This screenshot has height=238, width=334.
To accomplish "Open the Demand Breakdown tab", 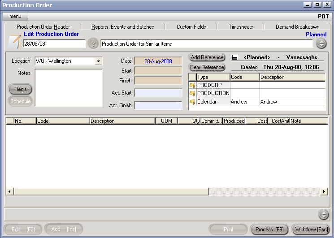I will coord(297,27).
